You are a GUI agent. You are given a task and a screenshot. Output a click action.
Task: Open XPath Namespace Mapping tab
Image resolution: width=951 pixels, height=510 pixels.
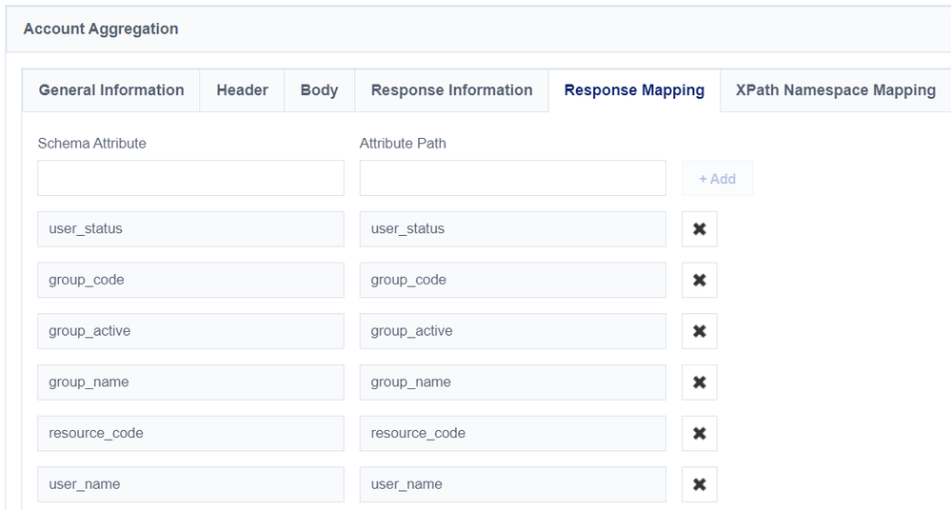click(x=835, y=90)
